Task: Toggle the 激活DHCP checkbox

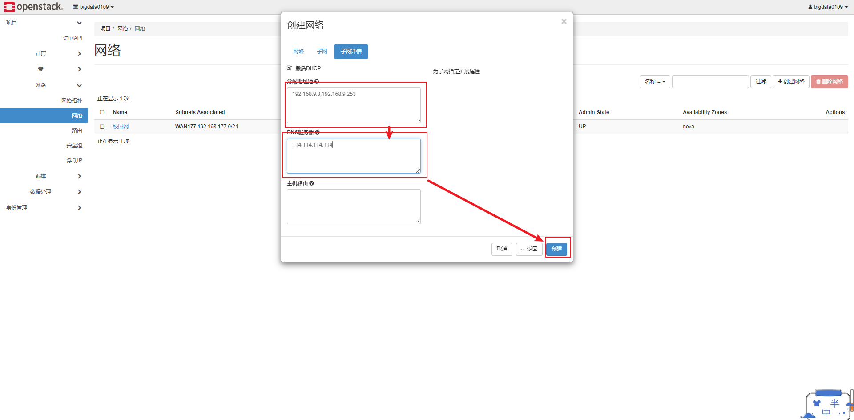Action: (290, 68)
